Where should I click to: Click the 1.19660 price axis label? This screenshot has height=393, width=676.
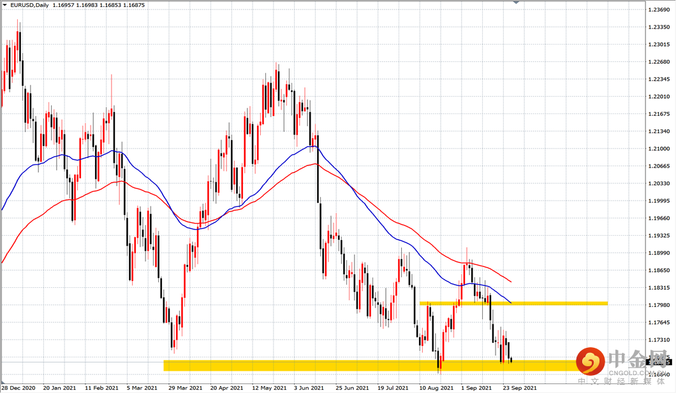tap(659, 218)
